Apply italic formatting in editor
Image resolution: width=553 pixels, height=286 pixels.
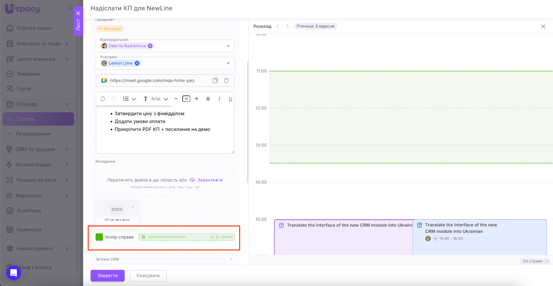219,99
